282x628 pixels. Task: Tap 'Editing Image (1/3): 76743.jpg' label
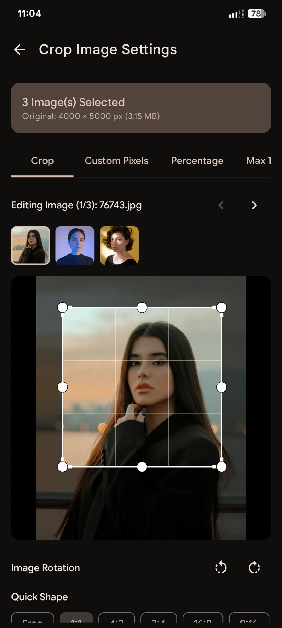[x=77, y=205]
